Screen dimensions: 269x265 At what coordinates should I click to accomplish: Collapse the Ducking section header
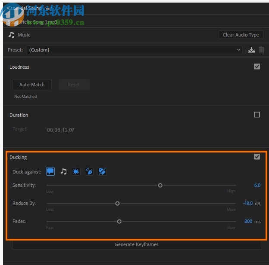click(18, 157)
